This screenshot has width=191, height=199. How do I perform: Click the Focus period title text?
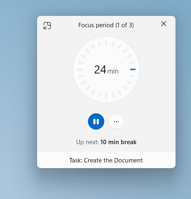pos(96,25)
